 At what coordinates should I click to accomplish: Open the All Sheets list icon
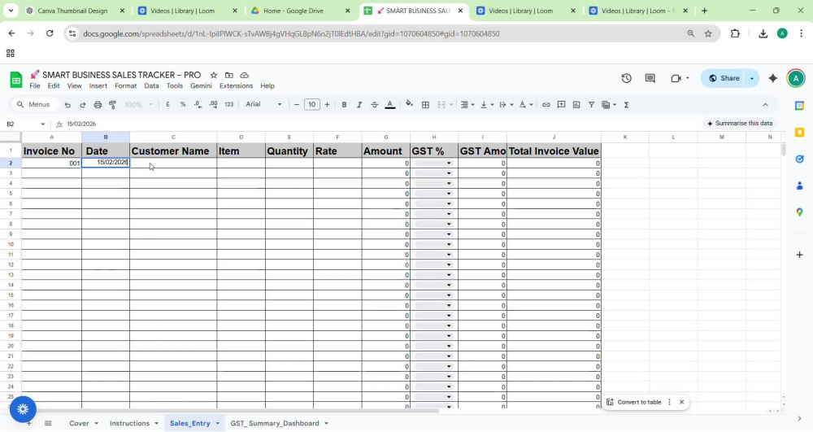click(48, 423)
